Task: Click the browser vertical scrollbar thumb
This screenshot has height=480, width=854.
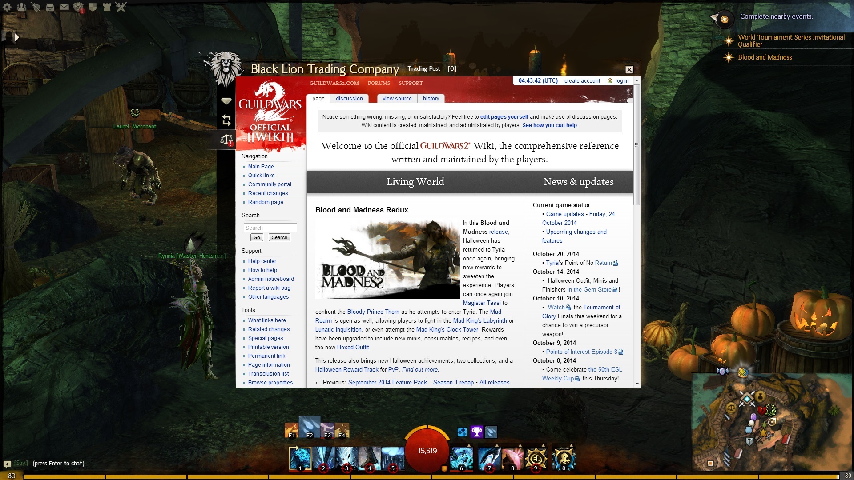Action: point(636,144)
